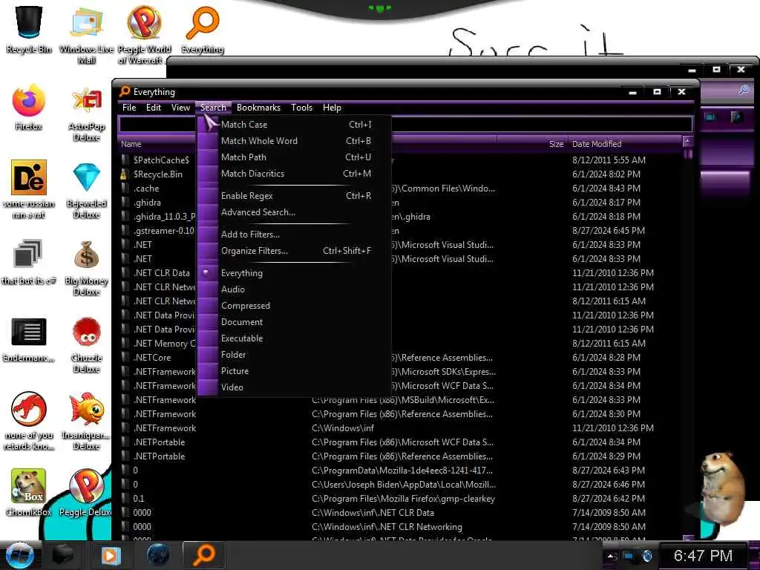The image size is (760, 570).
Task: Launch Bejeweled Deluxe desktop icon
Action: 86,190
